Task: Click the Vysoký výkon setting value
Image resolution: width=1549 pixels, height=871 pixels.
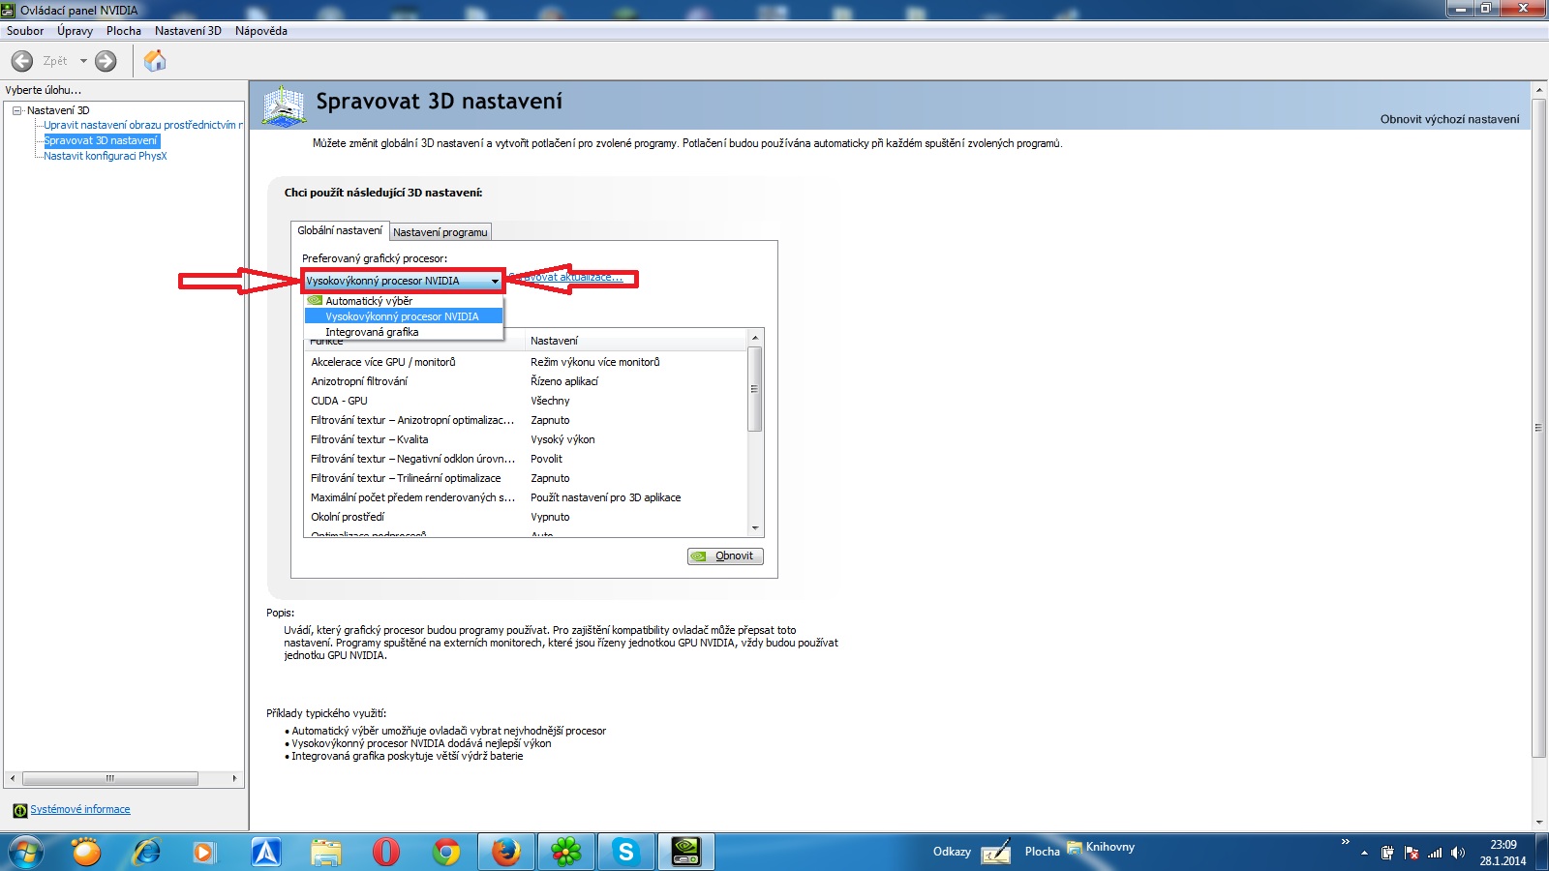Action: point(562,439)
